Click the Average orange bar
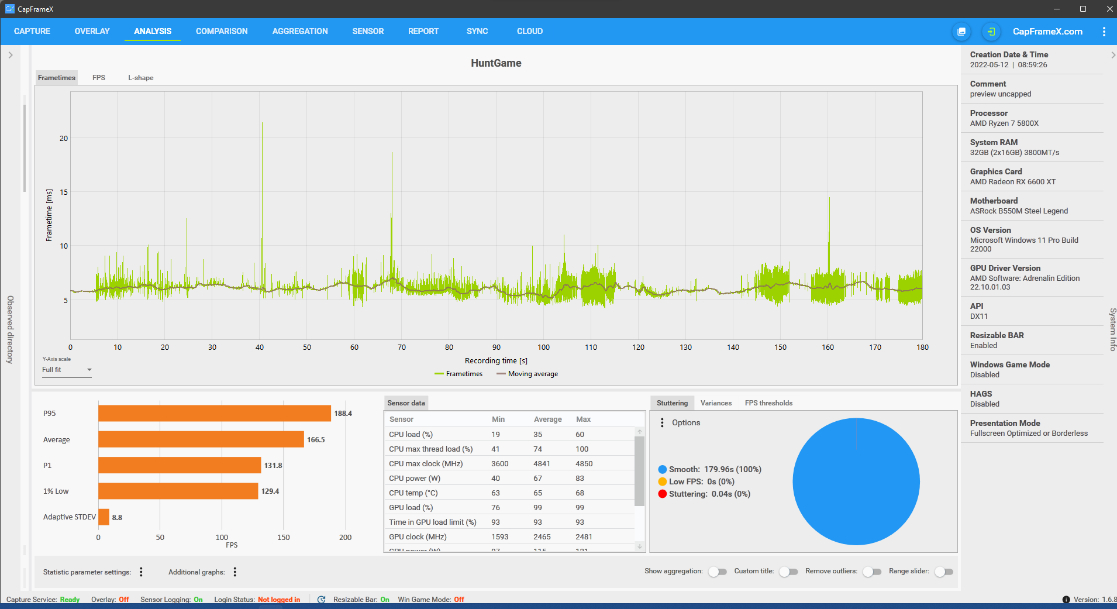The image size is (1117, 609). (201, 439)
